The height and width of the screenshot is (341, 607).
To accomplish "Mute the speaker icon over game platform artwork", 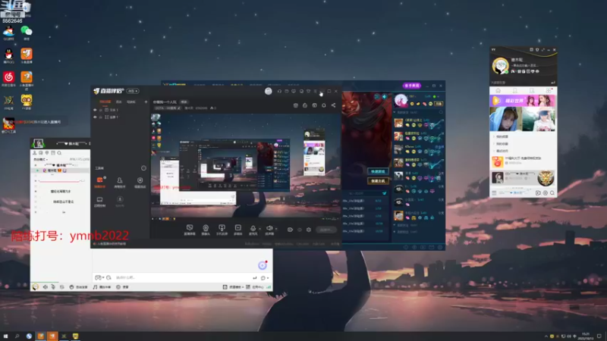I will point(385,97).
